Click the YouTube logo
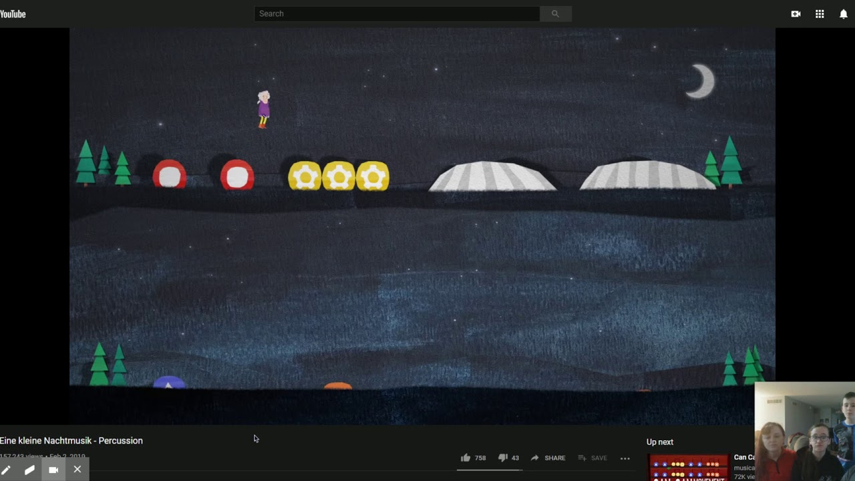This screenshot has height=481, width=855. coord(13,14)
